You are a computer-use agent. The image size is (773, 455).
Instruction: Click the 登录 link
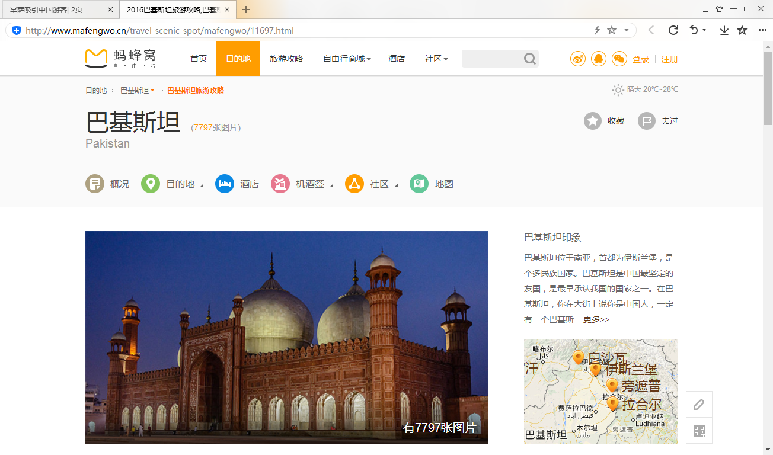tap(641, 59)
